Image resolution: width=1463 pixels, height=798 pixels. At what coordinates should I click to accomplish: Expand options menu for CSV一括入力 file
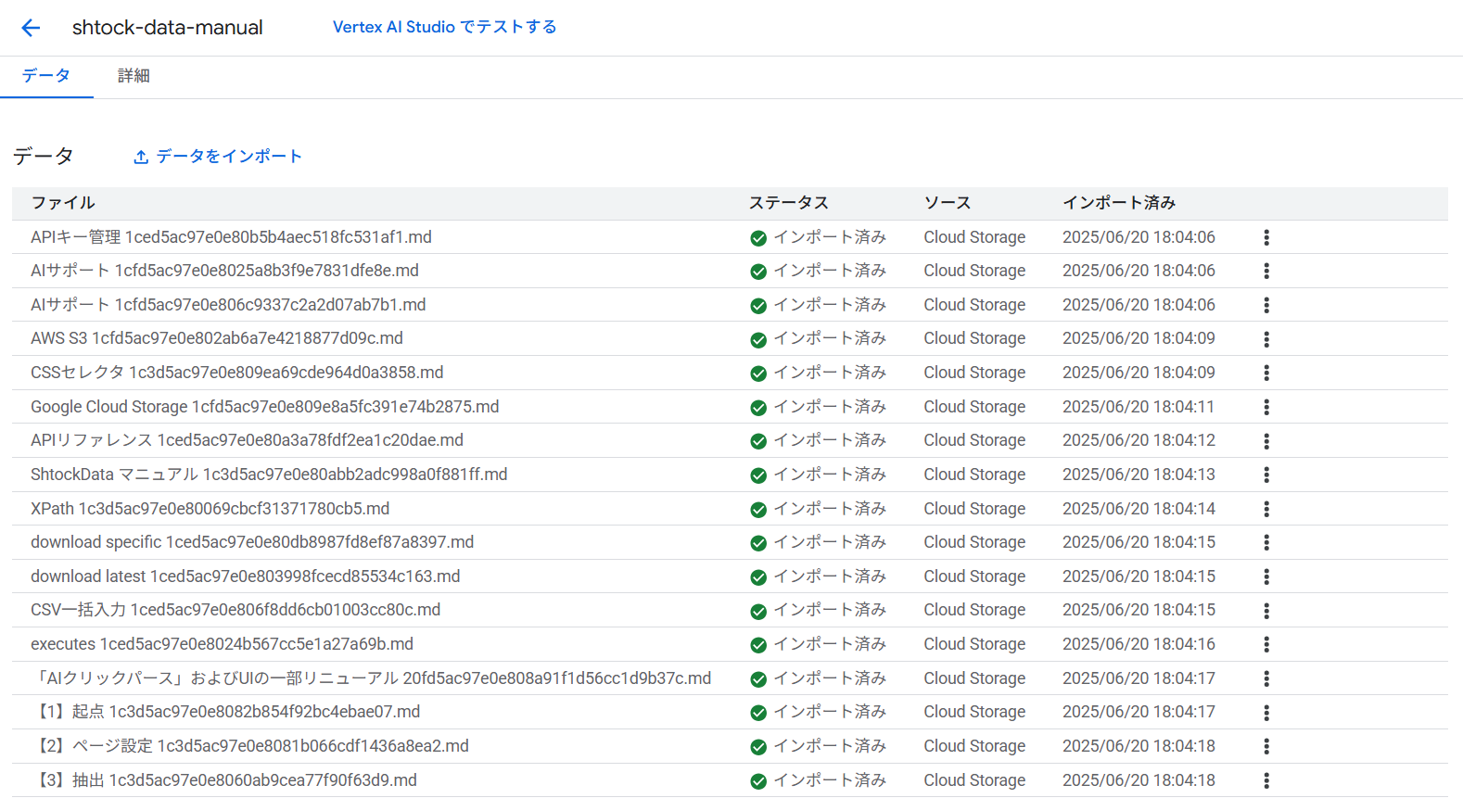click(1266, 611)
